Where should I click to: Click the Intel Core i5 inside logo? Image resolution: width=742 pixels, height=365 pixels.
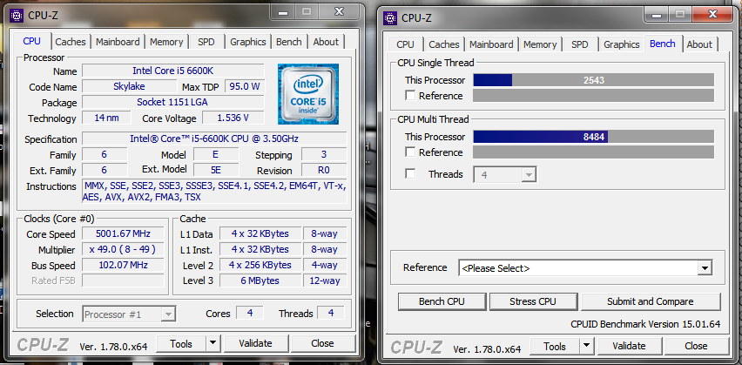[x=308, y=94]
